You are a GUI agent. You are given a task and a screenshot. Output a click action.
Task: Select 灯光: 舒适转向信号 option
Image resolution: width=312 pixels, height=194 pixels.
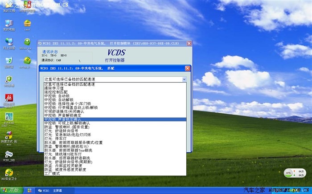point(115,131)
